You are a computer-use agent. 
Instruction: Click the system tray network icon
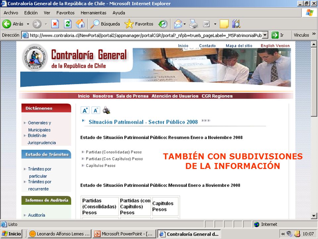click(290, 234)
